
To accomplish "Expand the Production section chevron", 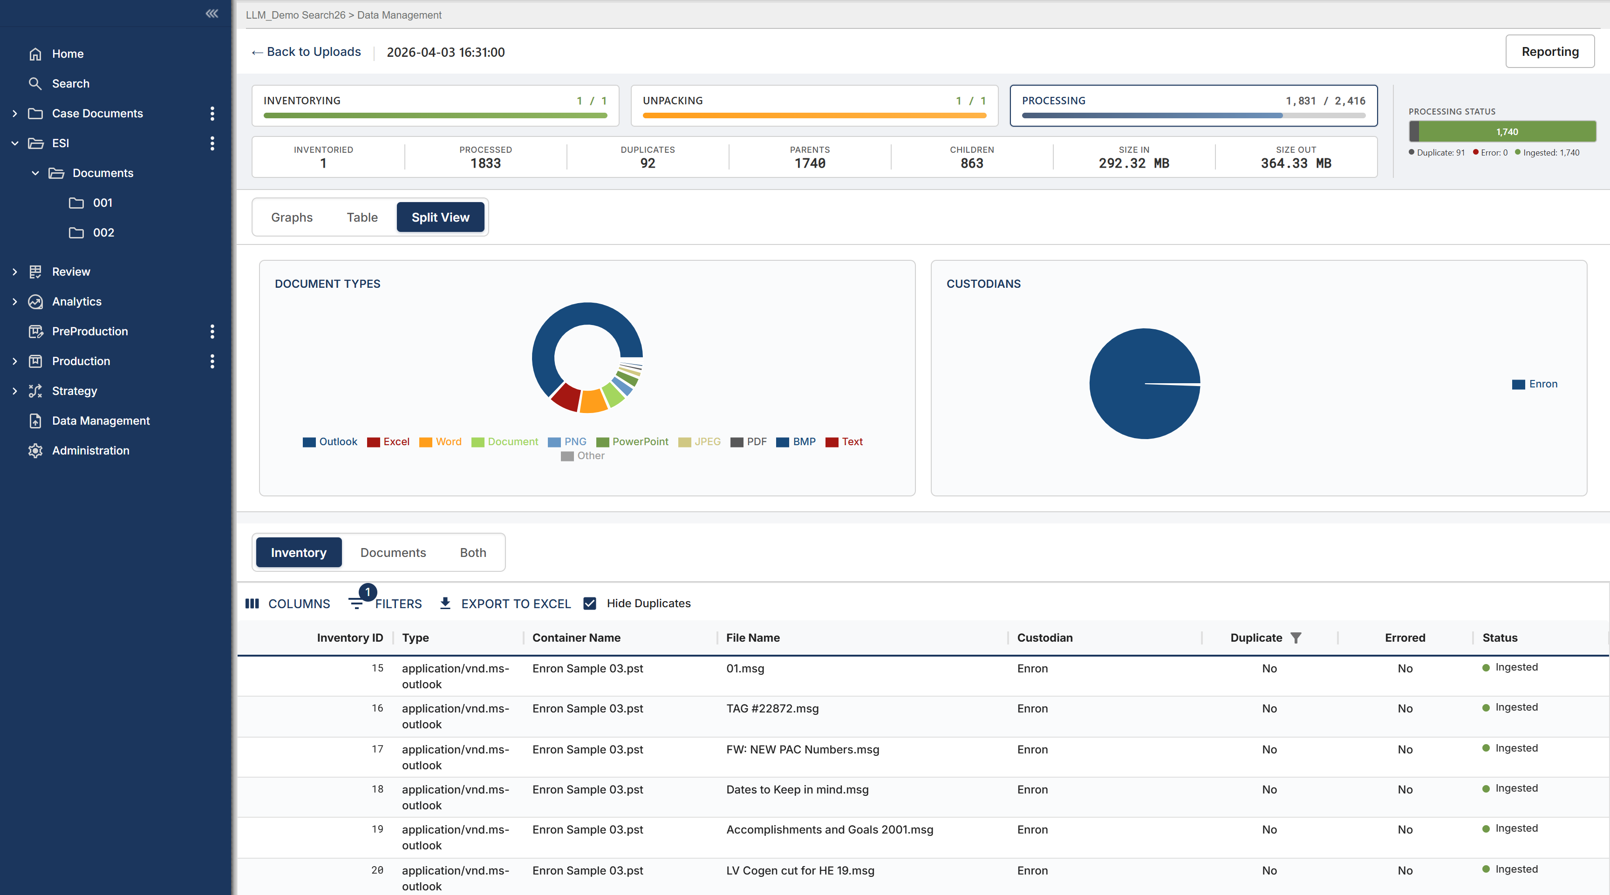I will point(15,361).
